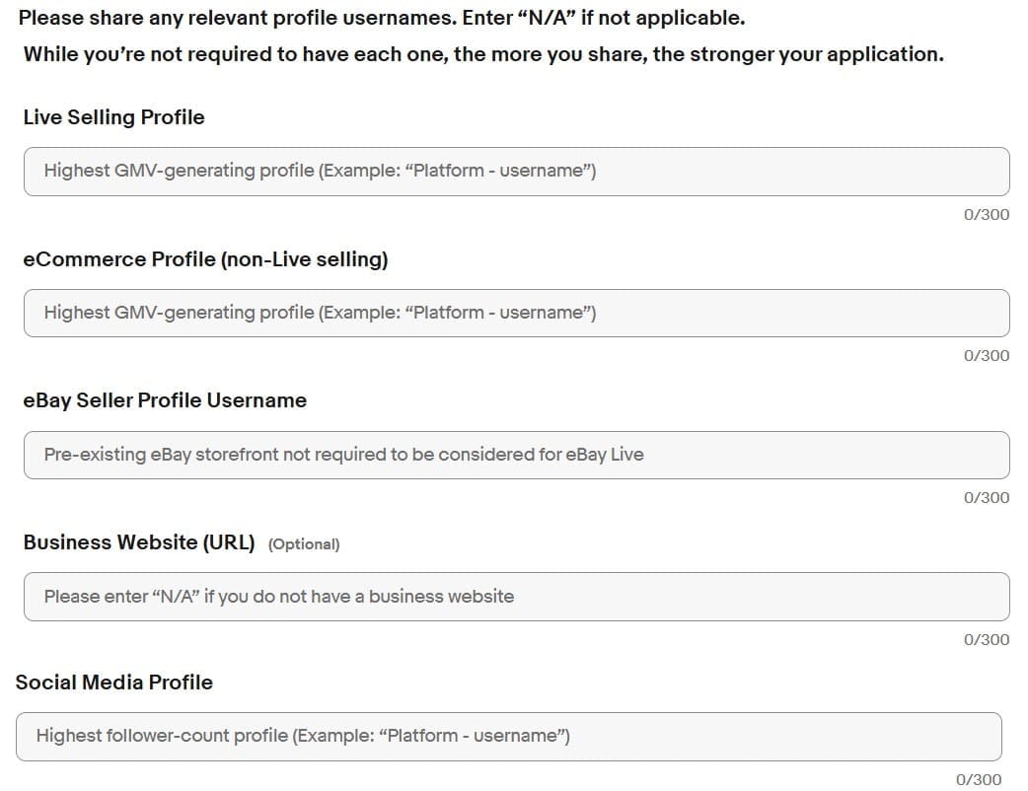The height and width of the screenshot is (791, 1028).
Task: Focus the Social Media Profile text box
Action: coord(508,736)
